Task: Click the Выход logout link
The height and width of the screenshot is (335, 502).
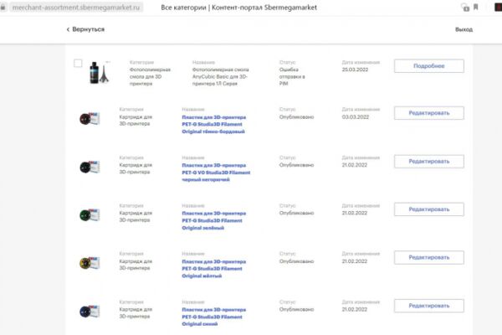Action: (x=464, y=29)
